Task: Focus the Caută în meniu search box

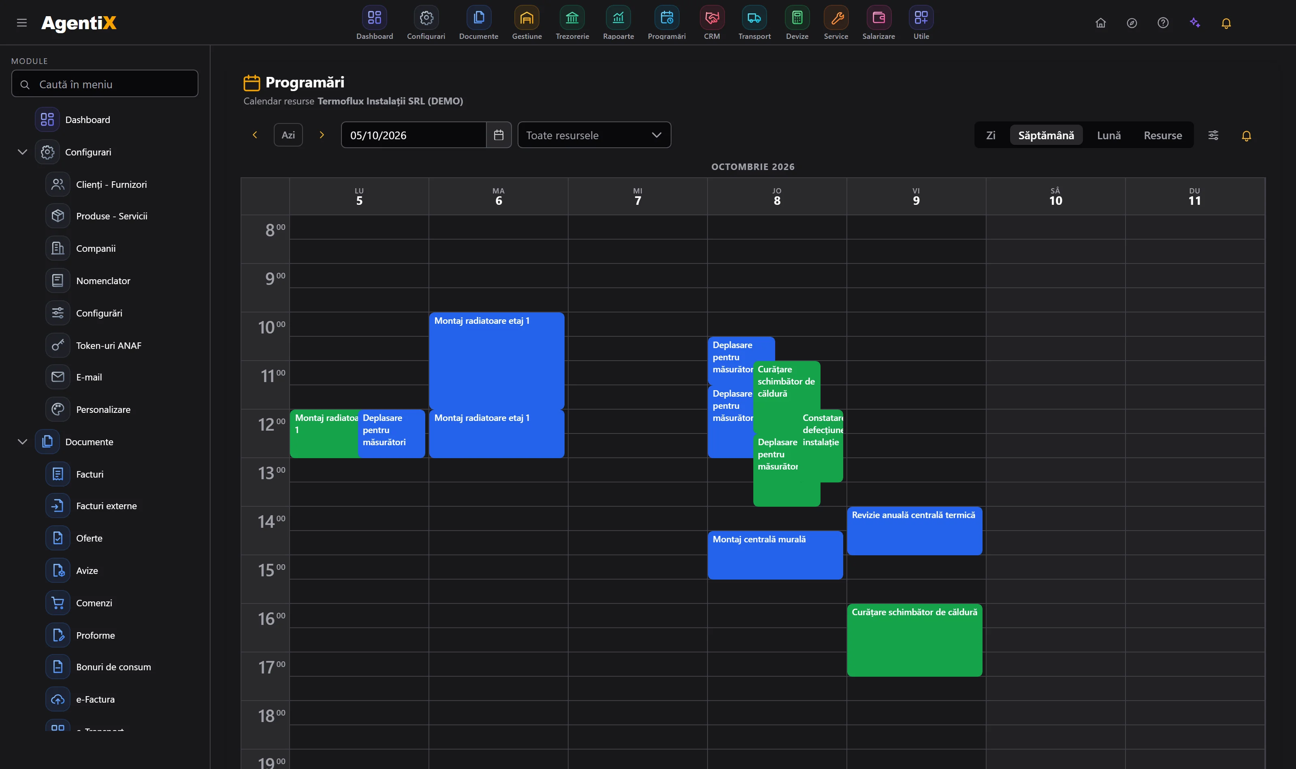Action: tap(105, 83)
